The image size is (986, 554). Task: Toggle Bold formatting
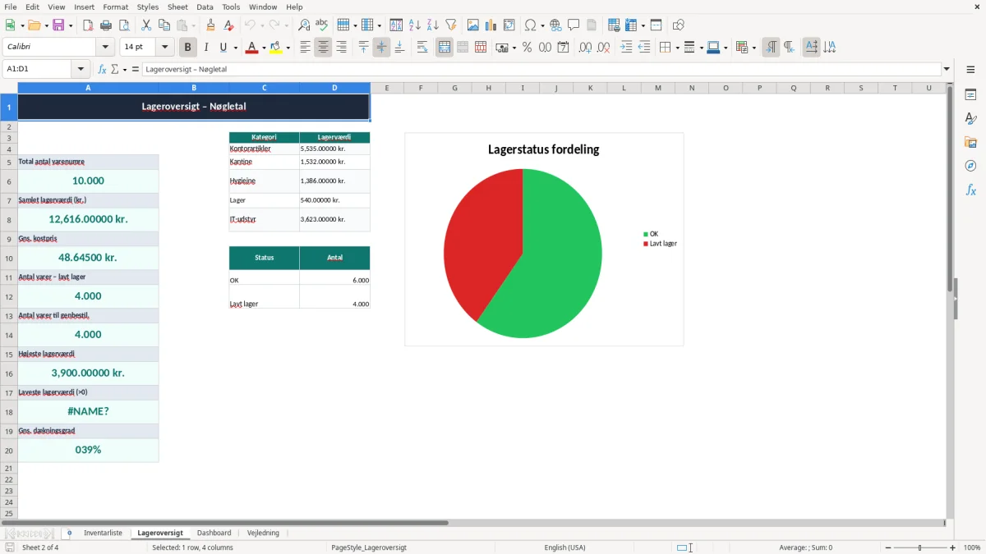[x=188, y=48]
